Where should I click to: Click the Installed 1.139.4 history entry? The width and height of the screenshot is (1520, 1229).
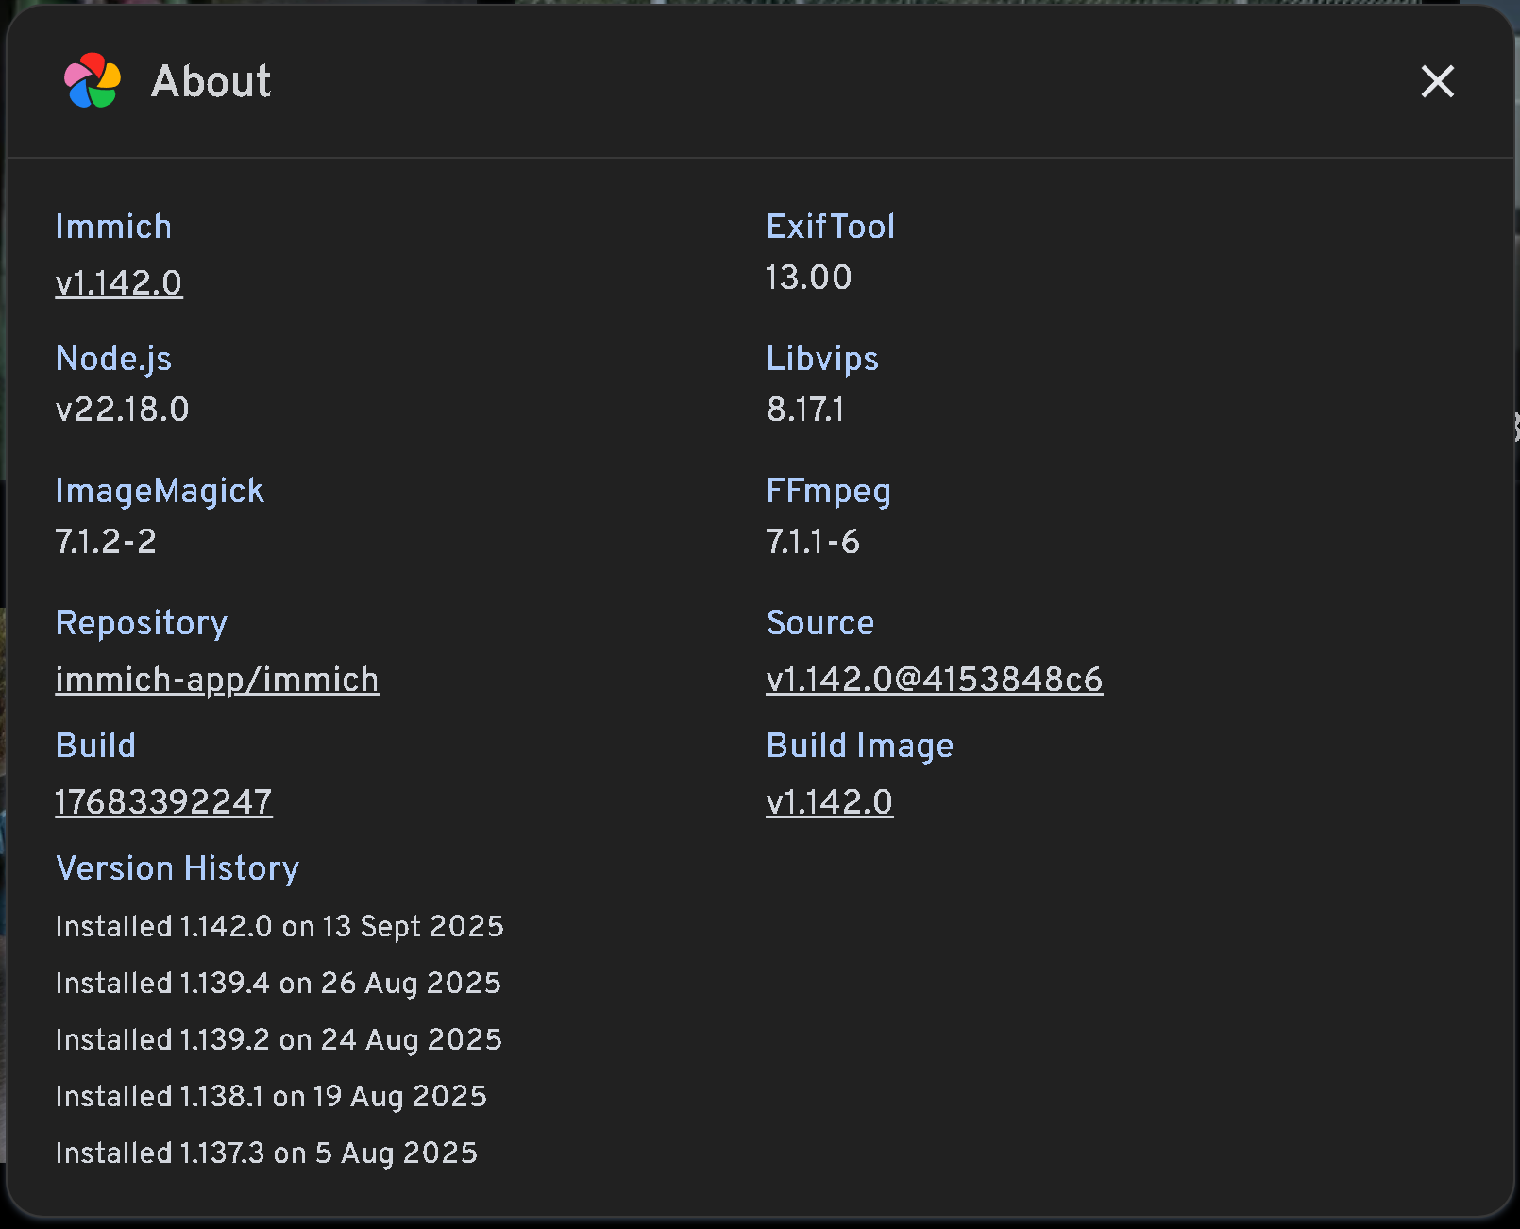(278, 984)
